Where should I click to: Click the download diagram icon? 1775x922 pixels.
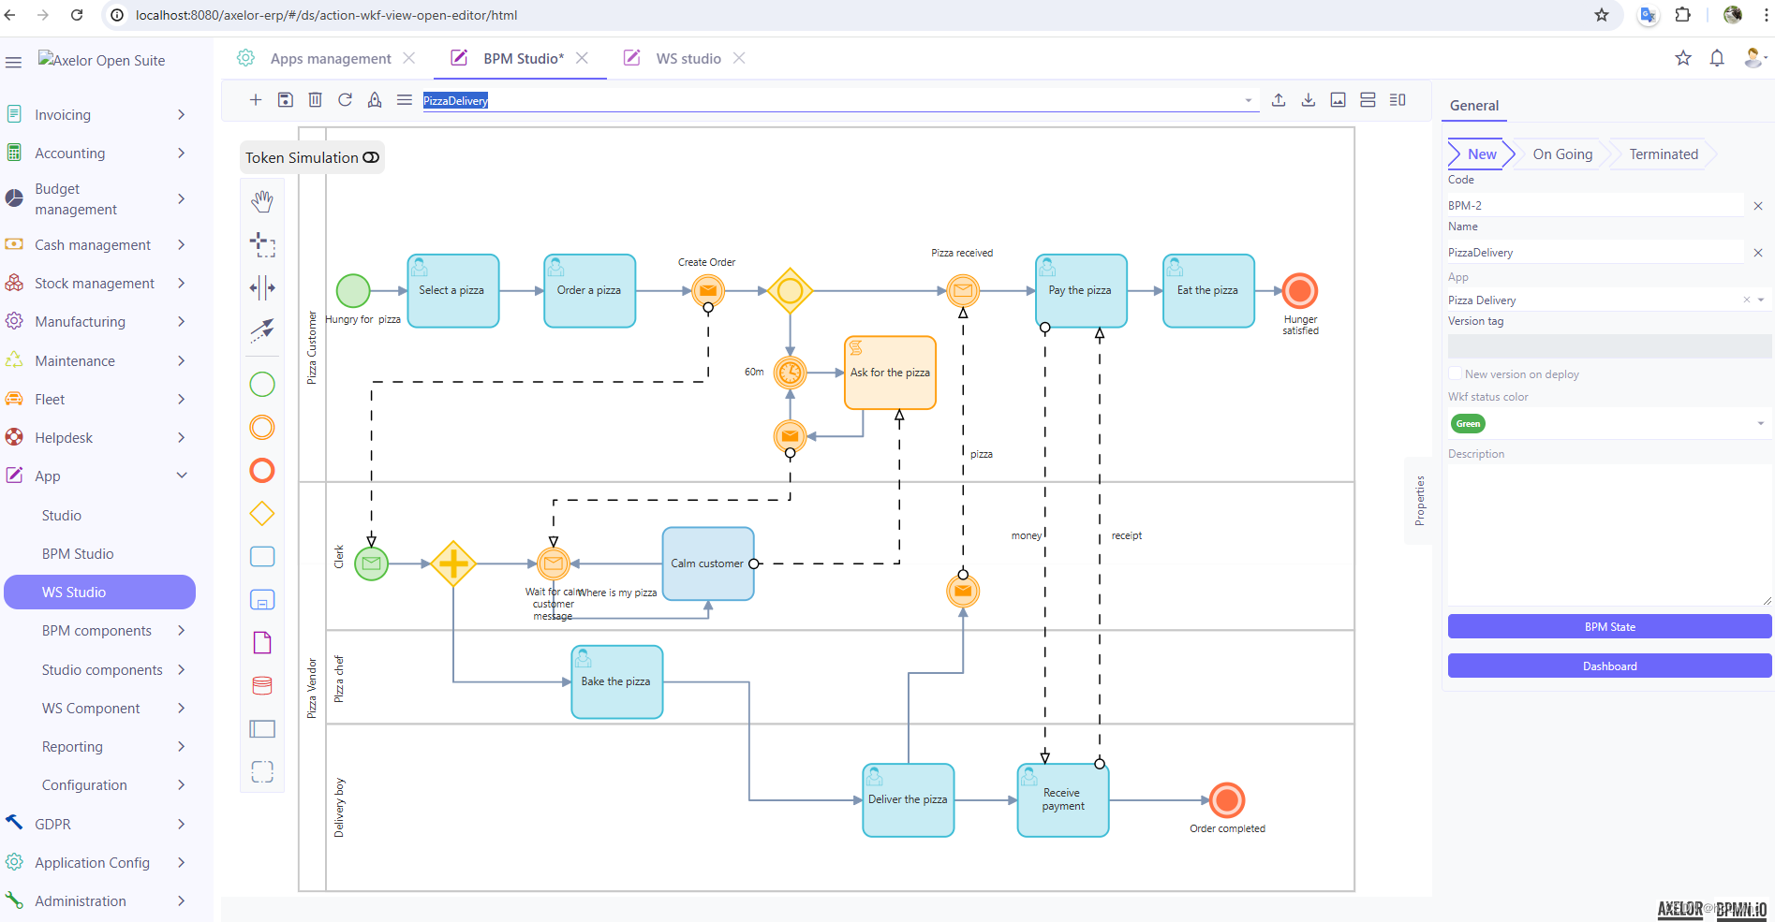pyautogui.click(x=1309, y=100)
